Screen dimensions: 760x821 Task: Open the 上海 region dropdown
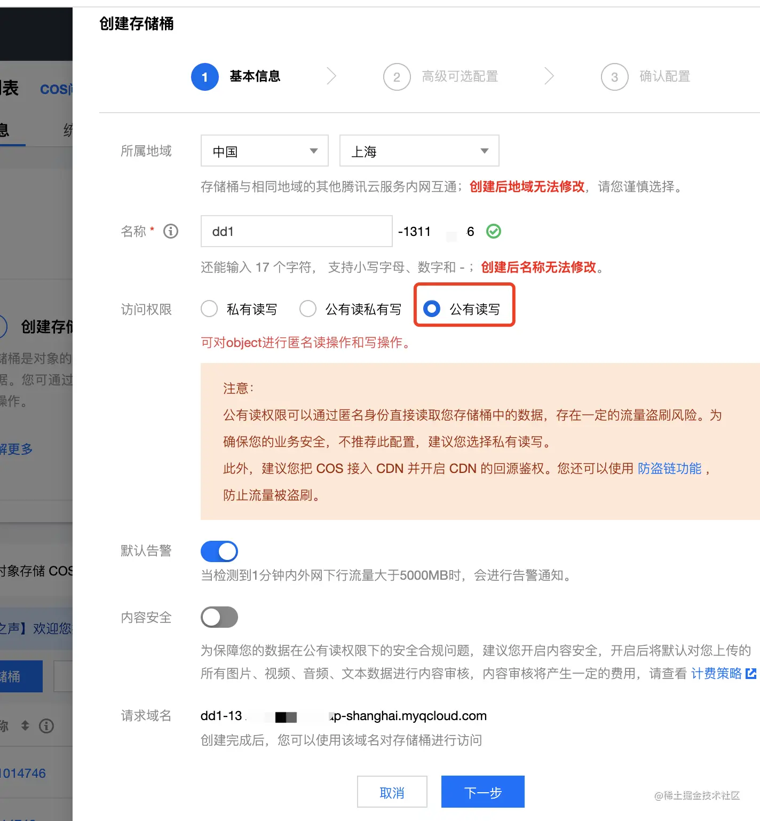point(419,151)
